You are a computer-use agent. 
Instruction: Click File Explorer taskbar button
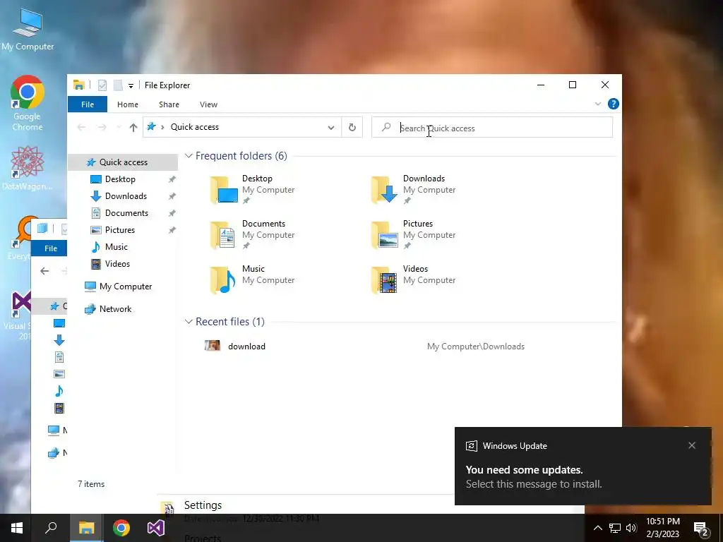point(86,528)
